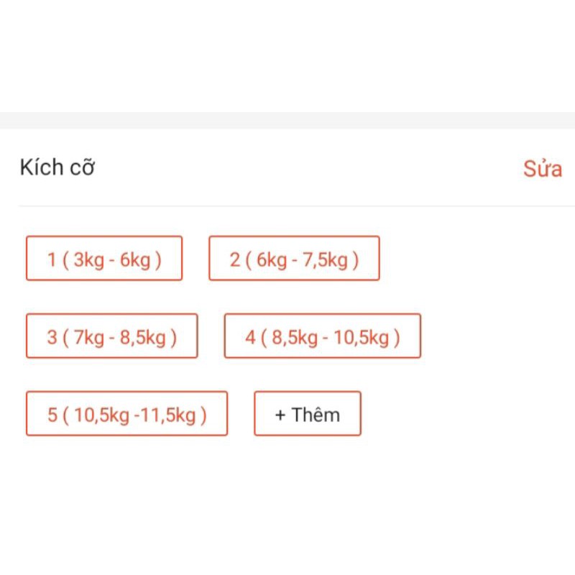Choose size 5 ( 10,5kg -11,5kg )
The image size is (575, 575).
126,414
